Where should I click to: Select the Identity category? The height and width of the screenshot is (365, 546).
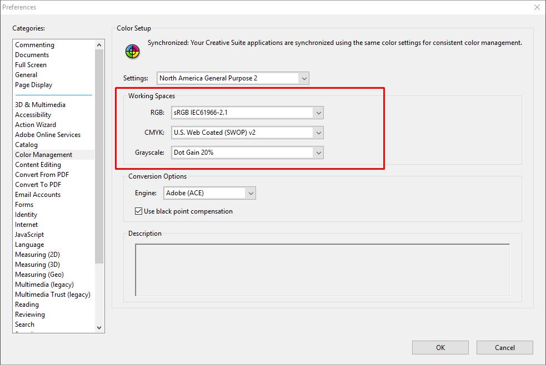coord(54,215)
